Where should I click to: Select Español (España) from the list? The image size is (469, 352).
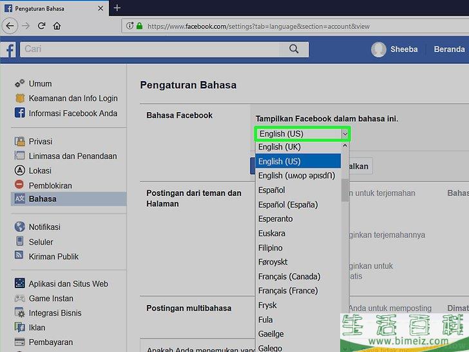(x=298, y=205)
